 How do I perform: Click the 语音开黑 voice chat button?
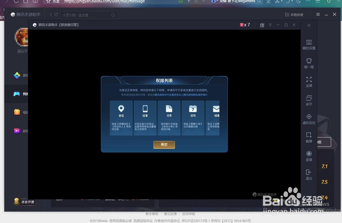pos(25,202)
